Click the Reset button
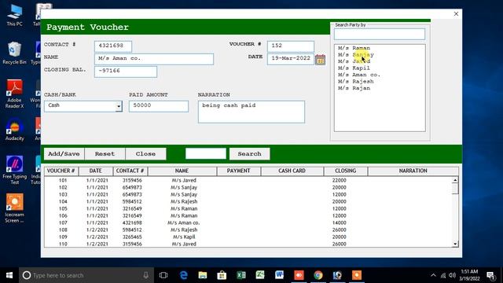Image resolution: width=503 pixels, height=283 pixels. click(x=105, y=154)
